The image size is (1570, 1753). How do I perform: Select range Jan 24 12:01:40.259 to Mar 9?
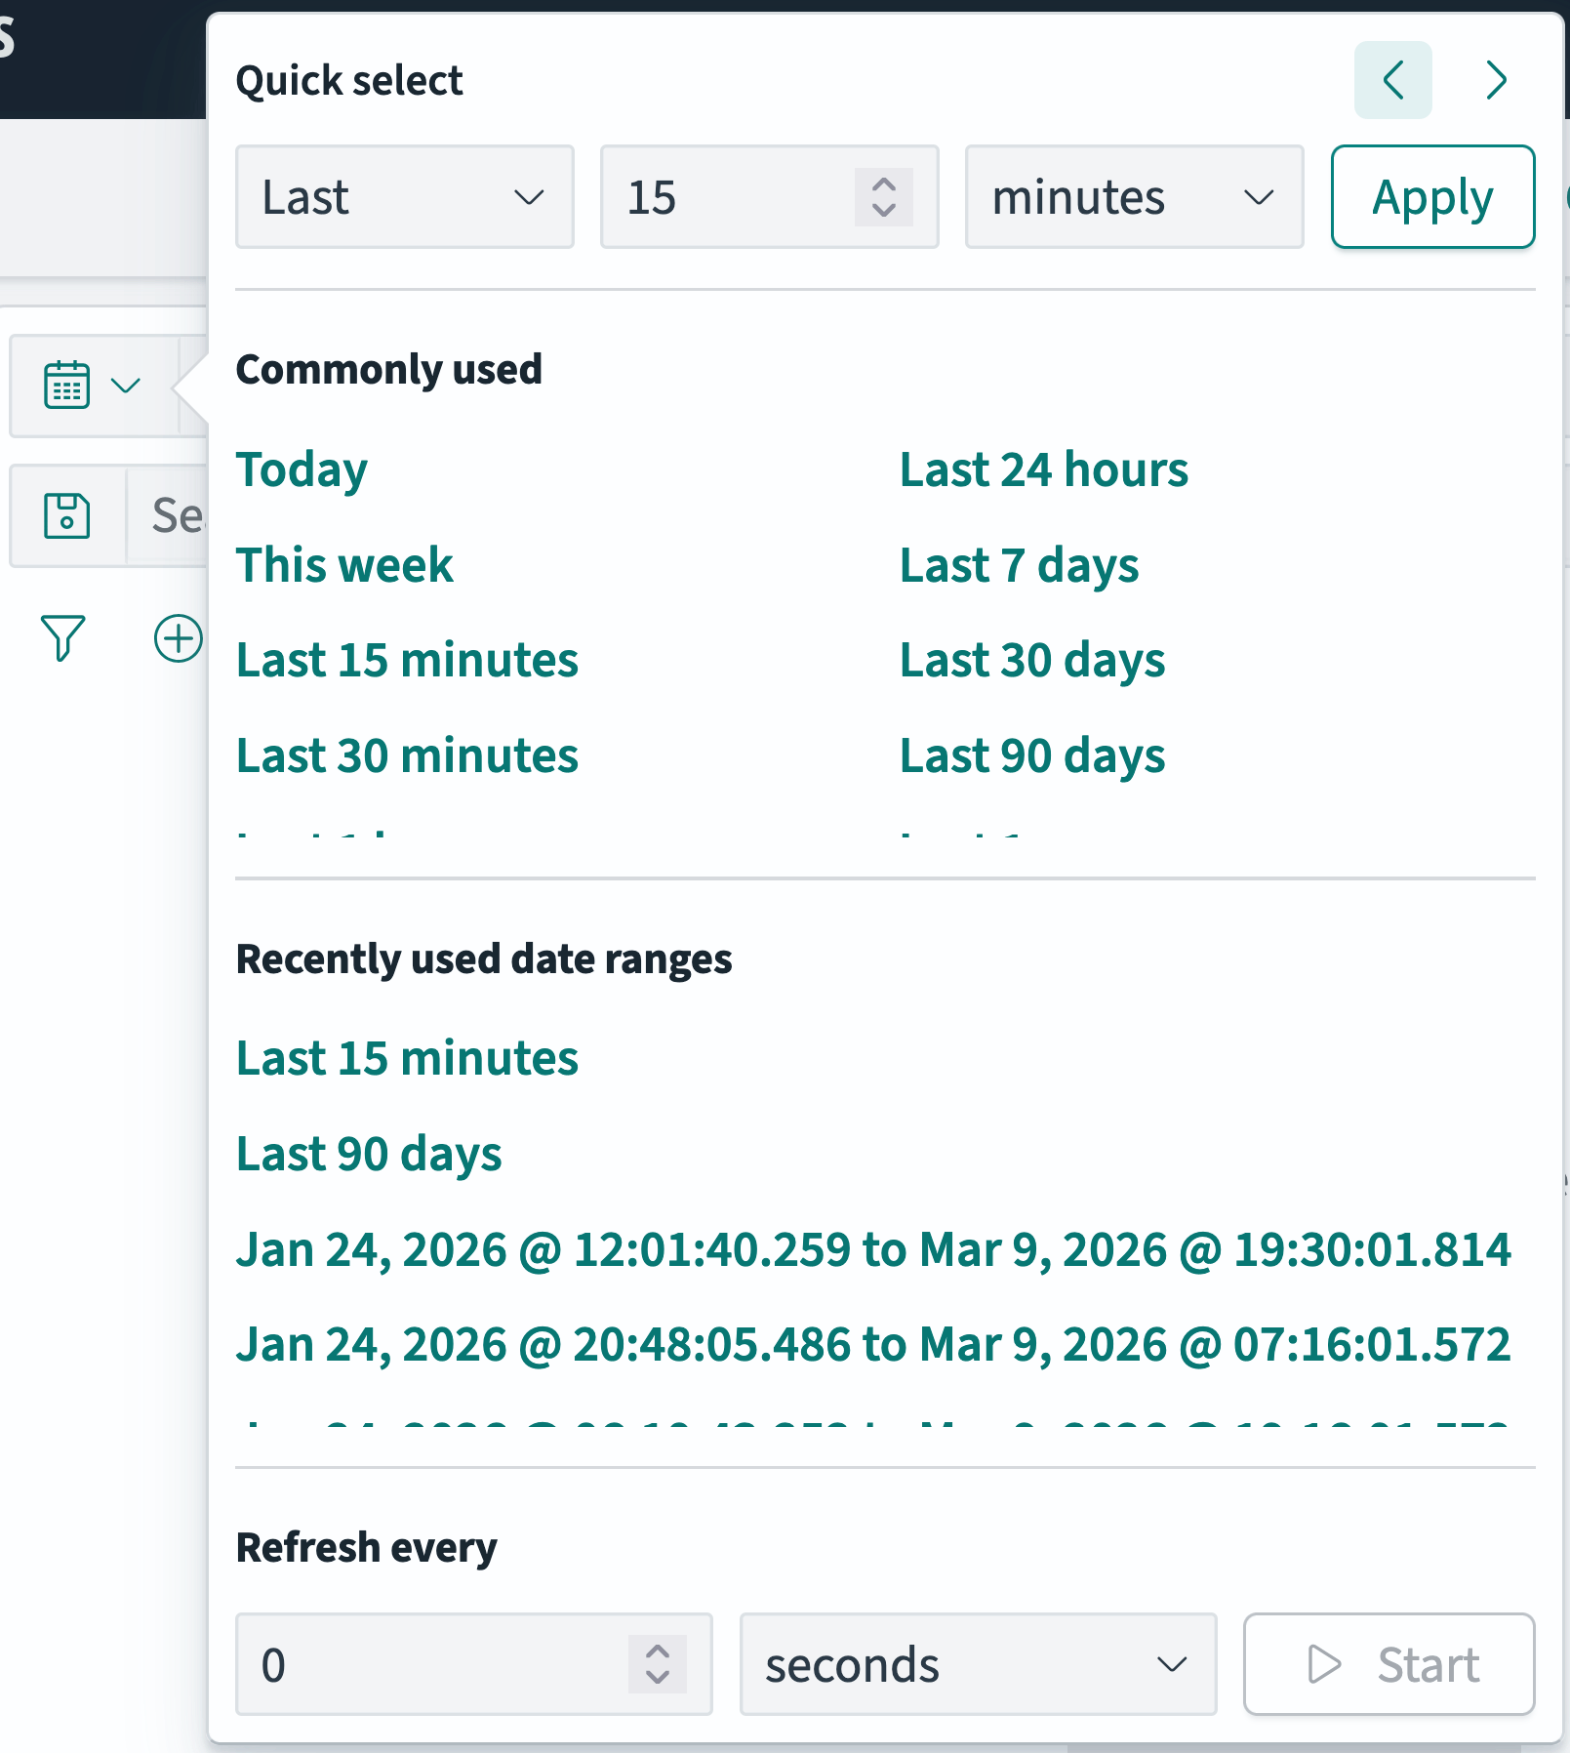873,1249
